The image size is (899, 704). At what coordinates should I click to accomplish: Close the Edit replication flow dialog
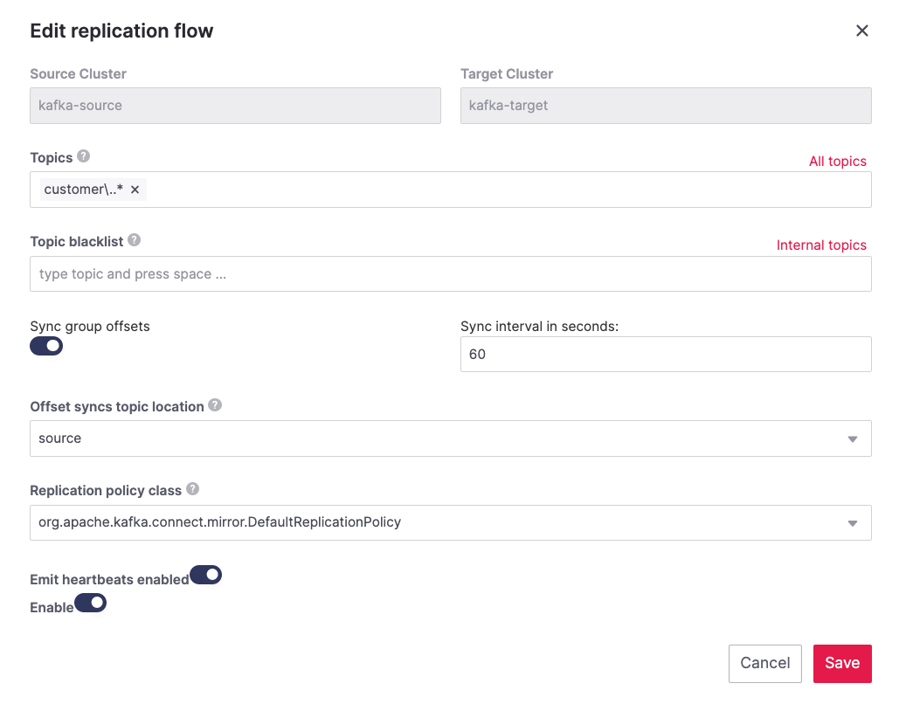coord(862,30)
